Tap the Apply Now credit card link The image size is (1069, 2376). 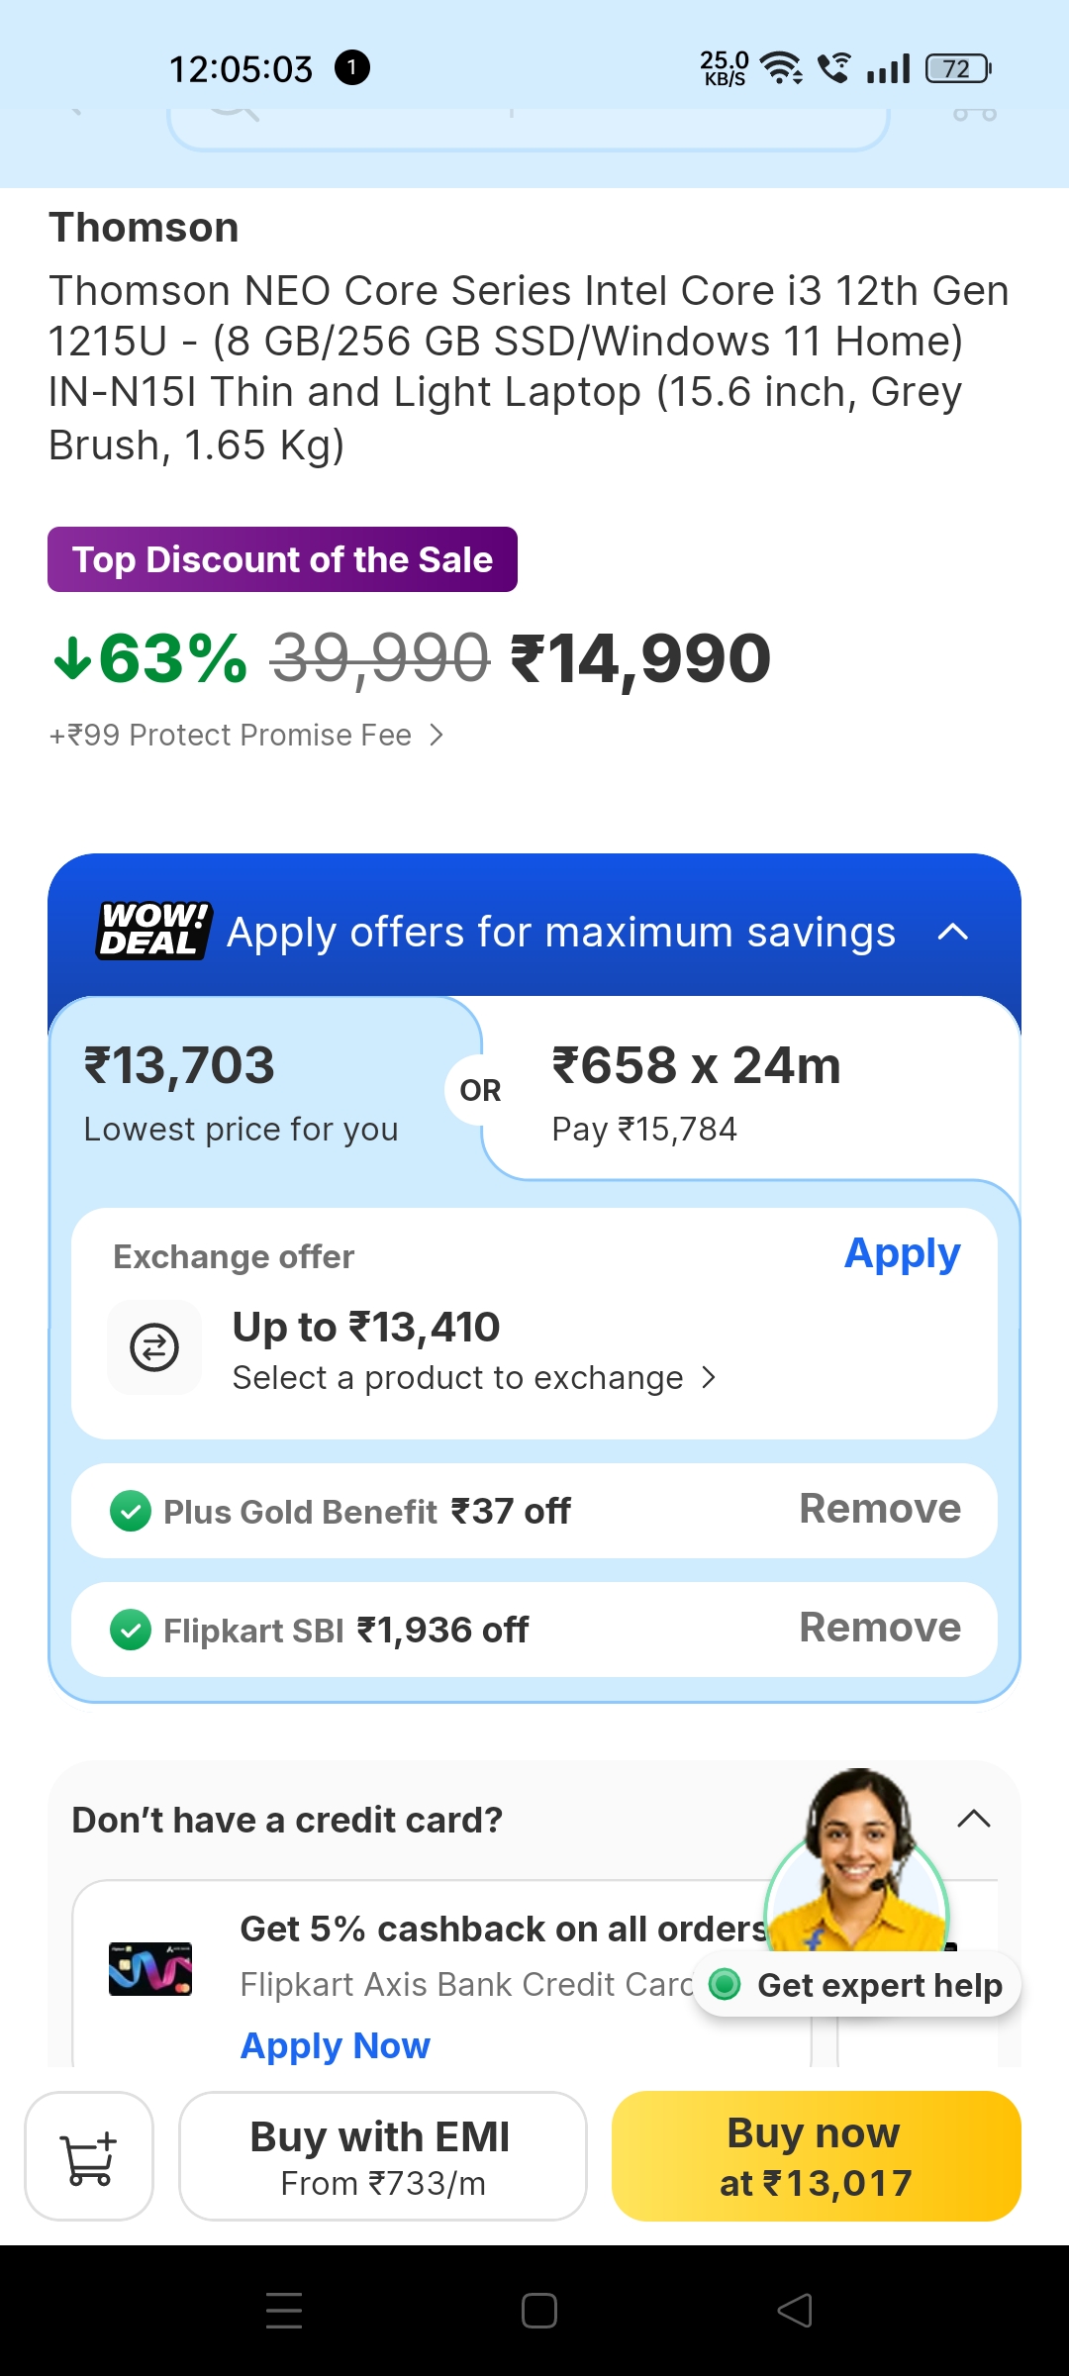point(336,2045)
